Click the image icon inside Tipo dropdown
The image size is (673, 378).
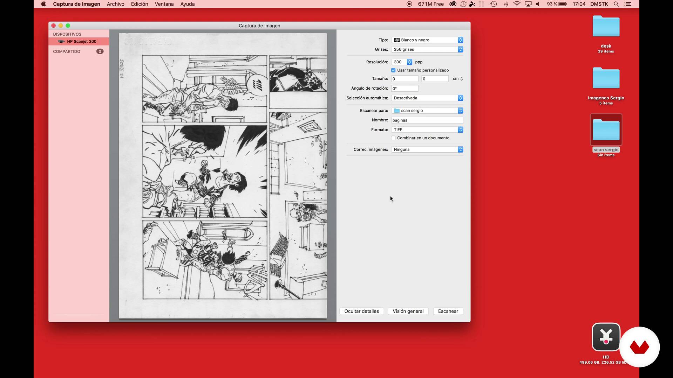[x=397, y=40]
